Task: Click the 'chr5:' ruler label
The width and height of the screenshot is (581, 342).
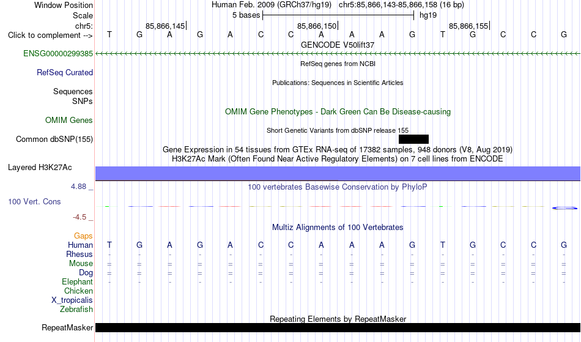Action: click(x=84, y=26)
